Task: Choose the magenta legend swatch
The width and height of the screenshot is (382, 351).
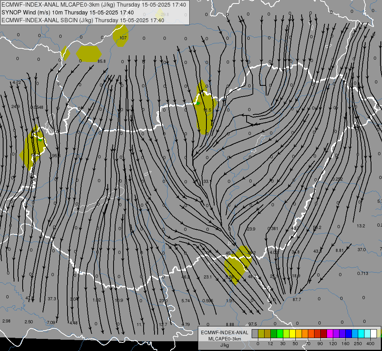Action: pyautogui.click(x=330, y=334)
